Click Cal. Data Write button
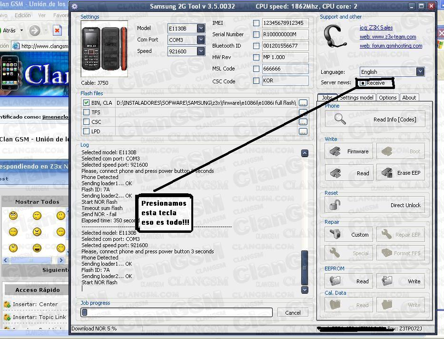This screenshot has height=339, width=444. [401, 305]
